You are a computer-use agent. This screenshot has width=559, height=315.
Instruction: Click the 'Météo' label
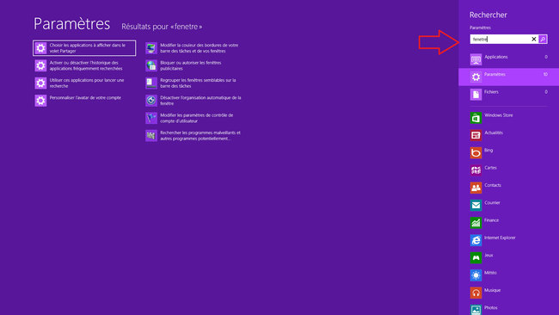click(490, 273)
